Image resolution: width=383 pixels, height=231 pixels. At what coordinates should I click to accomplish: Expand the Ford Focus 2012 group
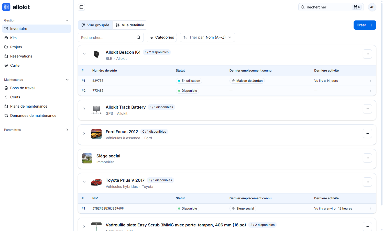(x=84, y=133)
